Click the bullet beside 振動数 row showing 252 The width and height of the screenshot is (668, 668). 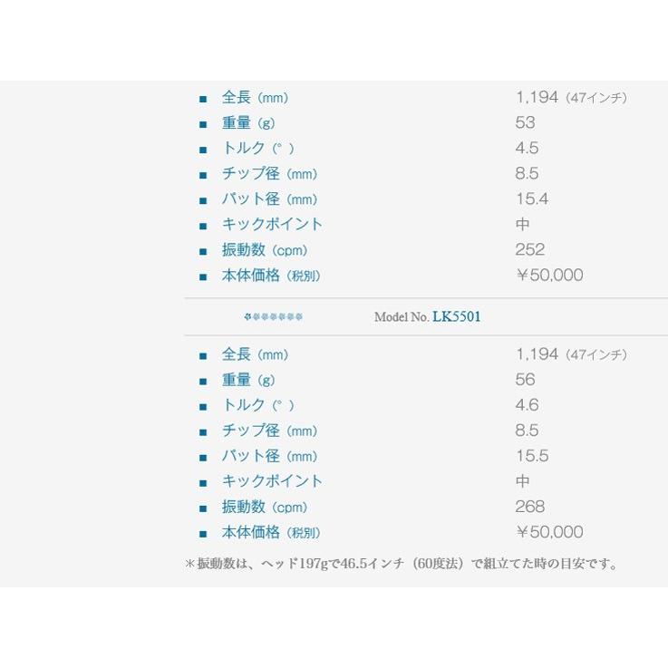pyautogui.click(x=203, y=251)
